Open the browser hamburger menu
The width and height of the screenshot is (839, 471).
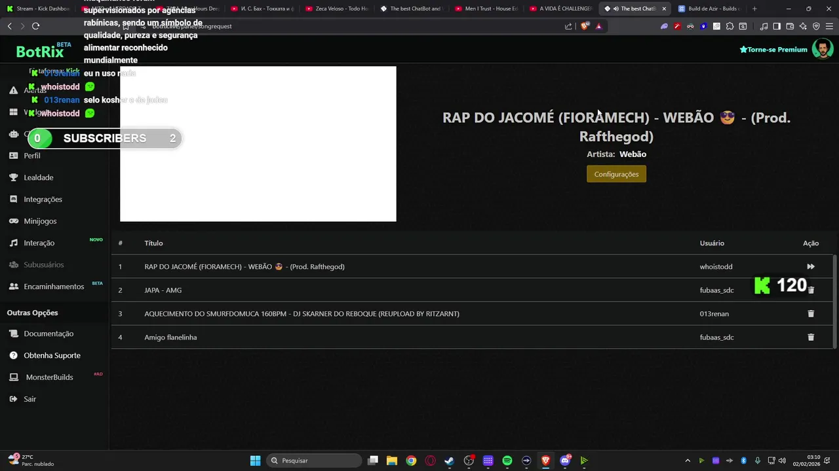coord(830,26)
